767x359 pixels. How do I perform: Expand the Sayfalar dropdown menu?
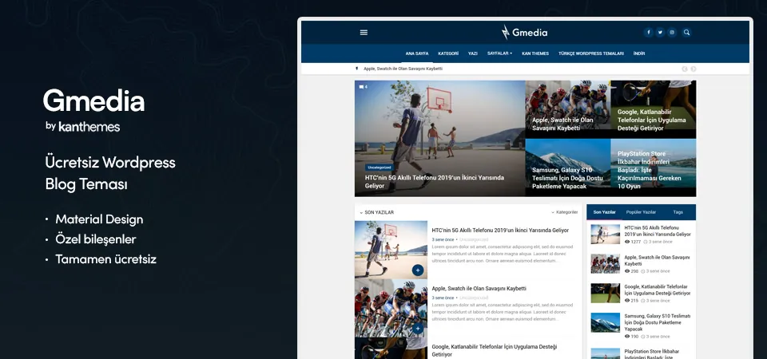[499, 53]
